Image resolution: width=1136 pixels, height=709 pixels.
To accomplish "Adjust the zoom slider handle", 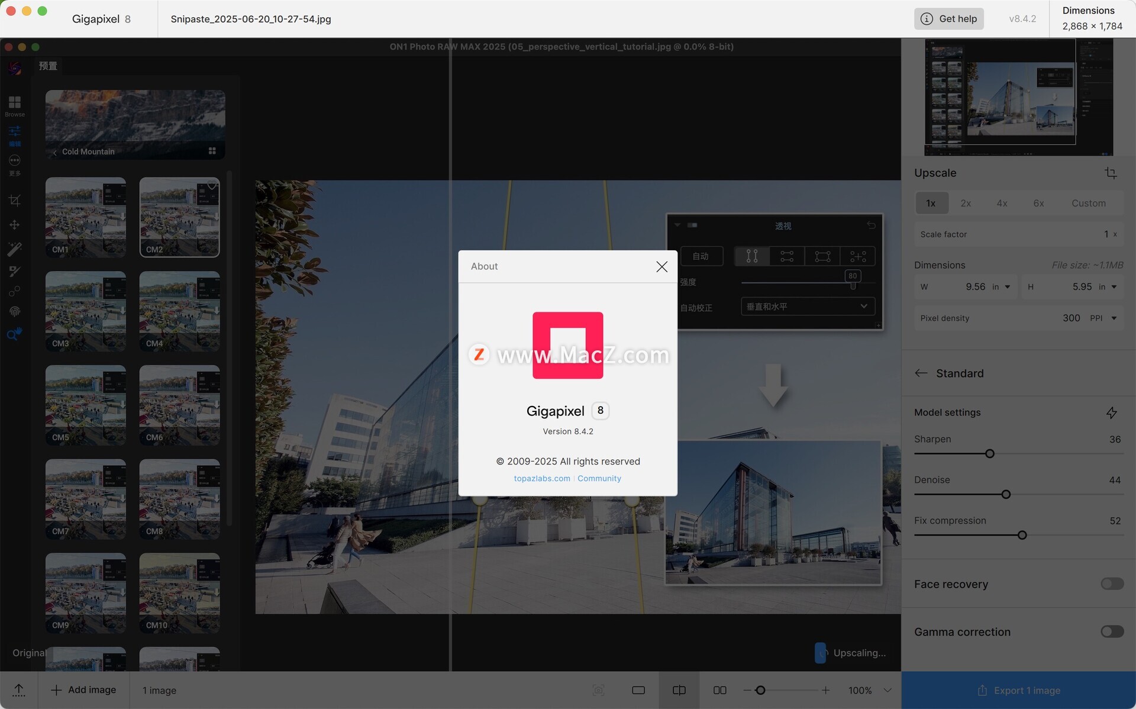I will pyautogui.click(x=761, y=691).
